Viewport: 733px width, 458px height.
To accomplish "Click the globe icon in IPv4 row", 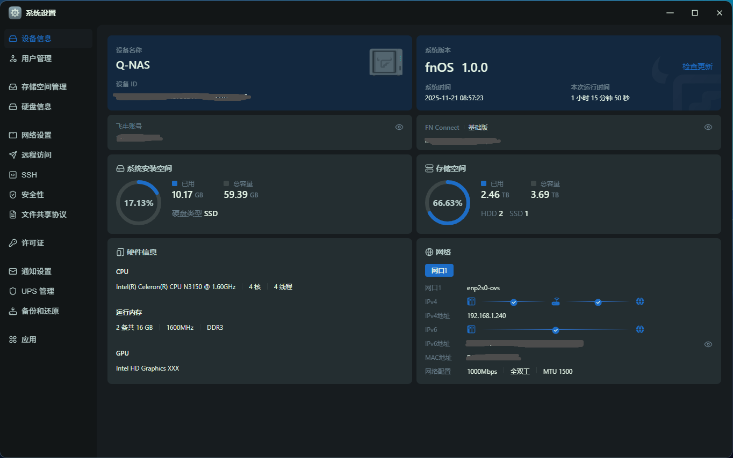I will [x=639, y=301].
